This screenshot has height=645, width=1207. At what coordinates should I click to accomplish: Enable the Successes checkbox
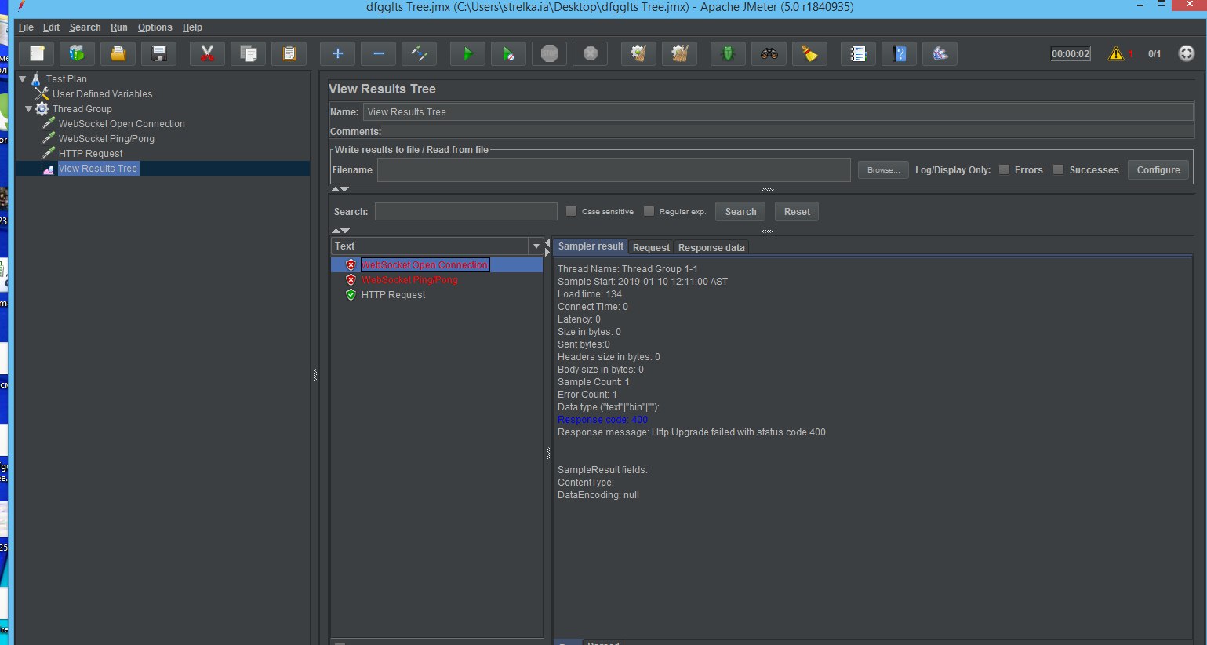point(1058,169)
